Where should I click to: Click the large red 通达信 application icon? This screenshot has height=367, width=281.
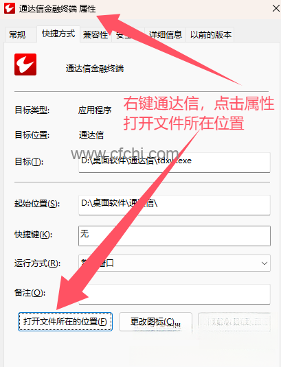[25, 64]
